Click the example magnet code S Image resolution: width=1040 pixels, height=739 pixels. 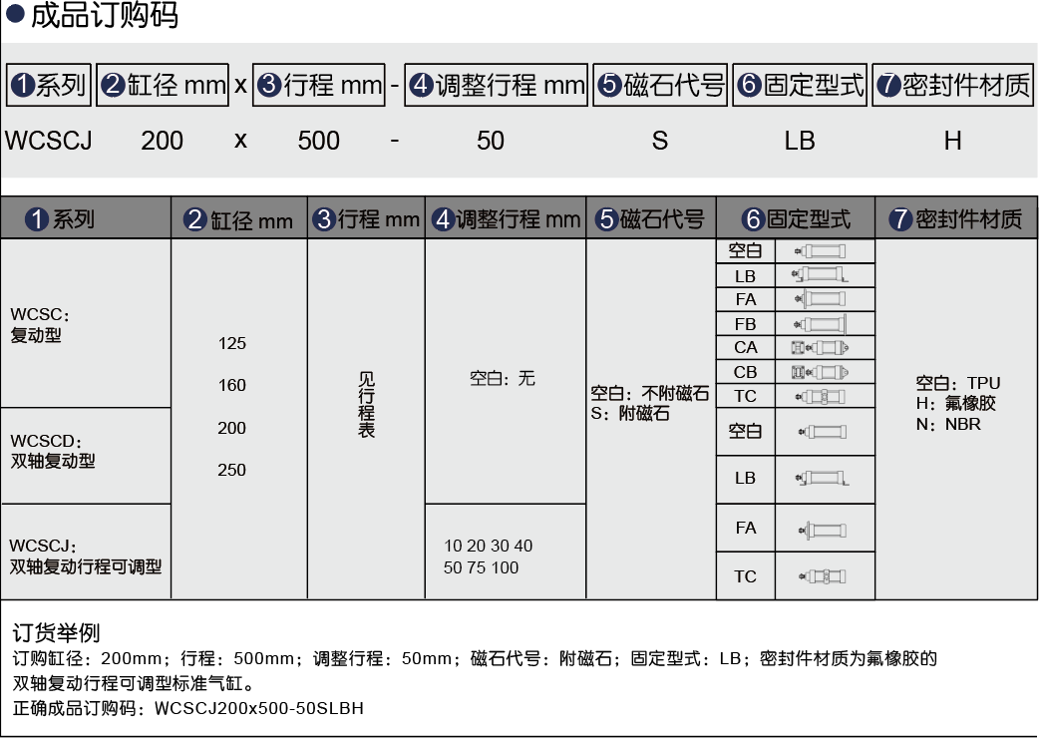[x=660, y=141]
